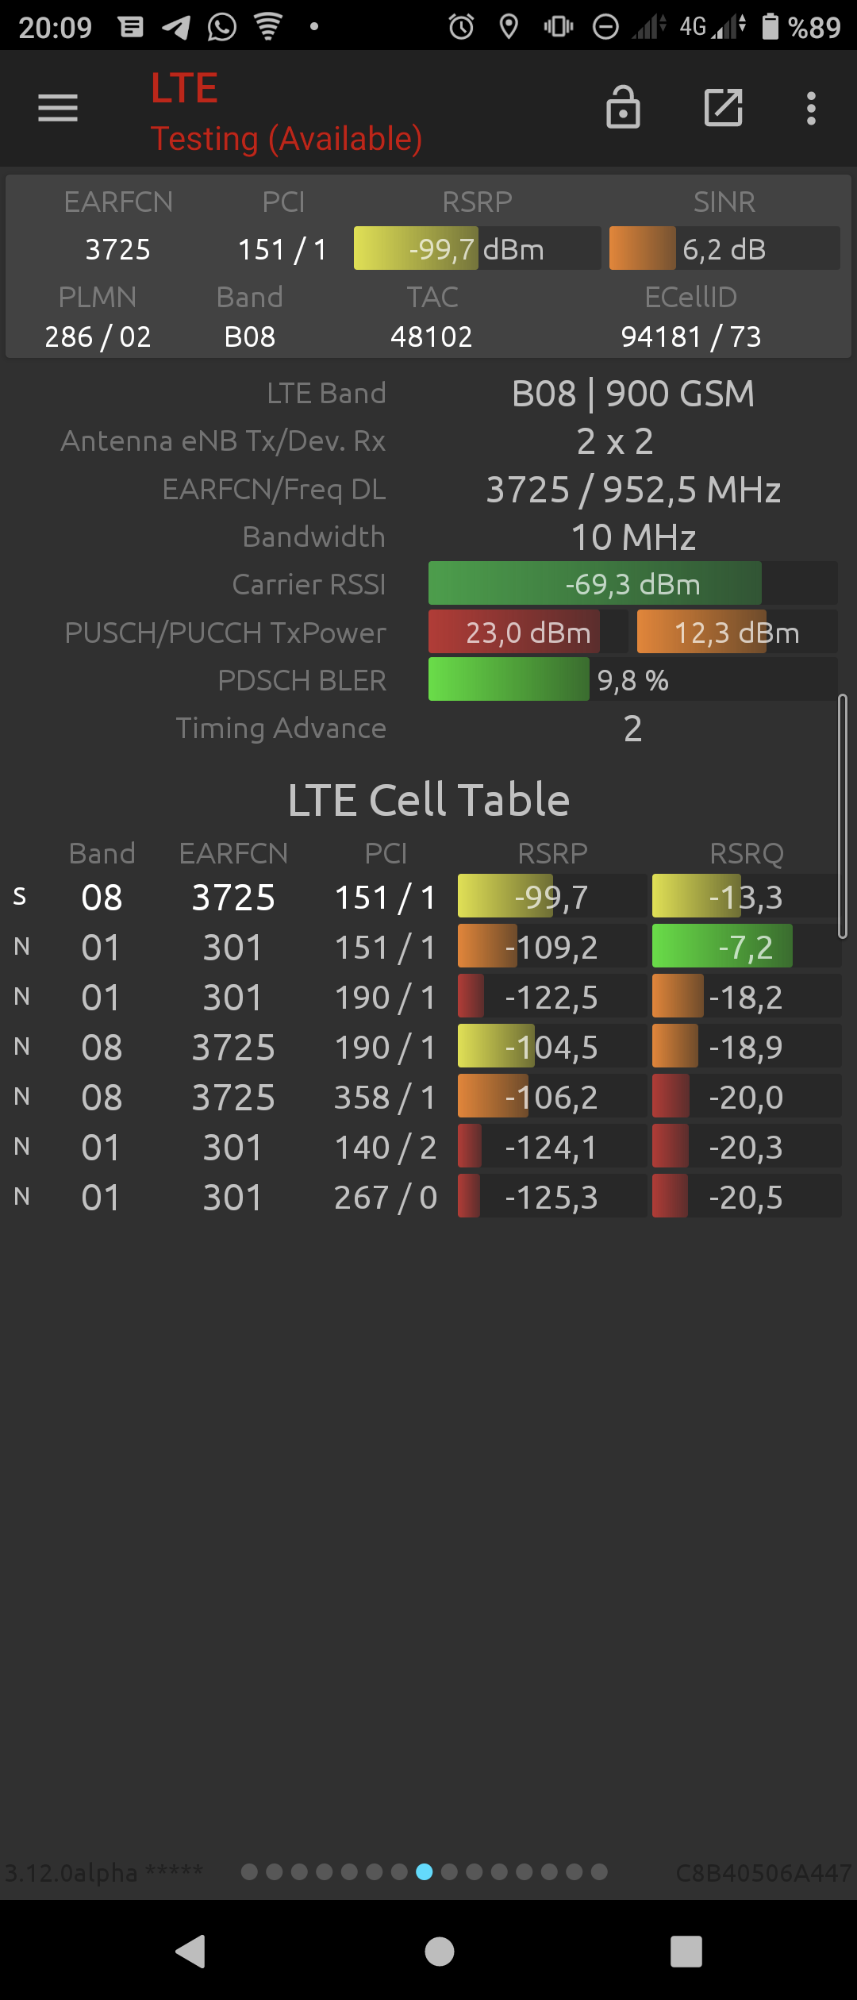The image size is (857, 2000).
Task: Select the page dot right after the blue one
Action: click(449, 1872)
